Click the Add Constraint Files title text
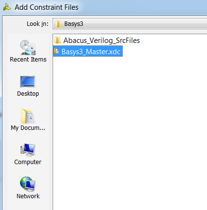Viewport: 207px width, 210px height. (46, 7)
